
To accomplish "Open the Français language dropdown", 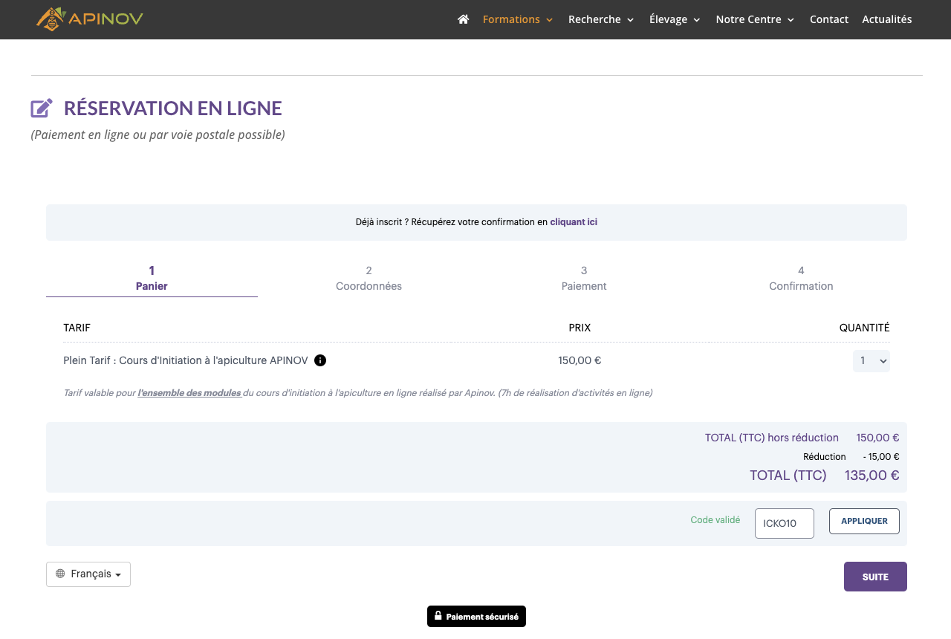I will click(x=88, y=574).
